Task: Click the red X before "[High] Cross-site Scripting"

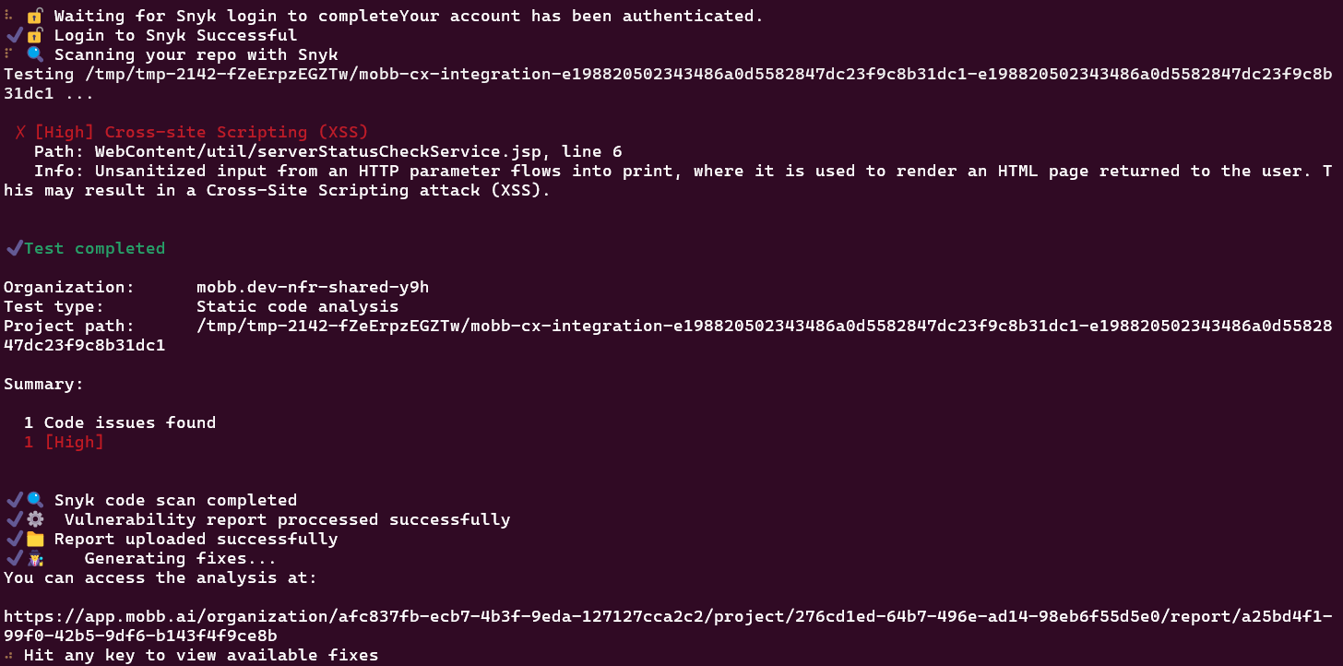Action: [x=20, y=132]
